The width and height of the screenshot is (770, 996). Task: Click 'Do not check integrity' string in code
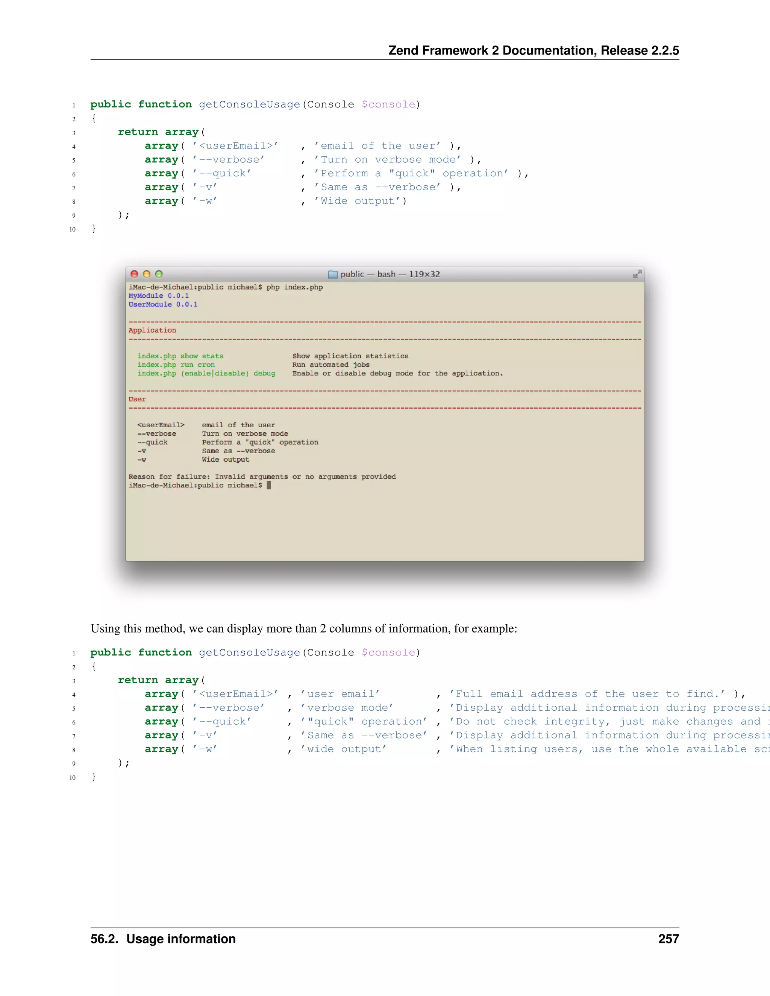[609, 722]
